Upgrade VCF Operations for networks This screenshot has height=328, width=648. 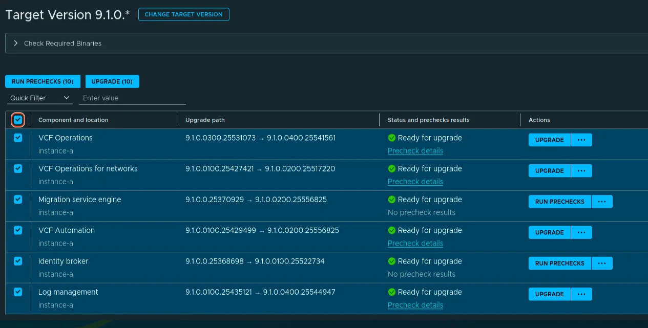pos(549,171)
